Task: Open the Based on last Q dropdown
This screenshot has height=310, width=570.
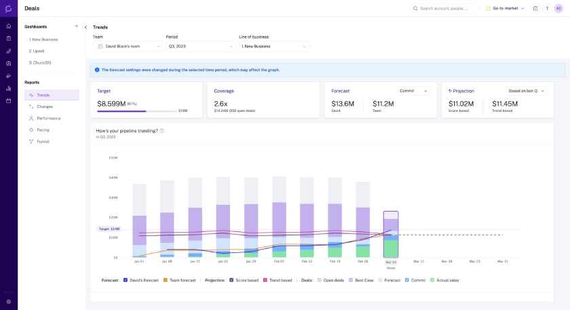Action: tap(527, 91)
